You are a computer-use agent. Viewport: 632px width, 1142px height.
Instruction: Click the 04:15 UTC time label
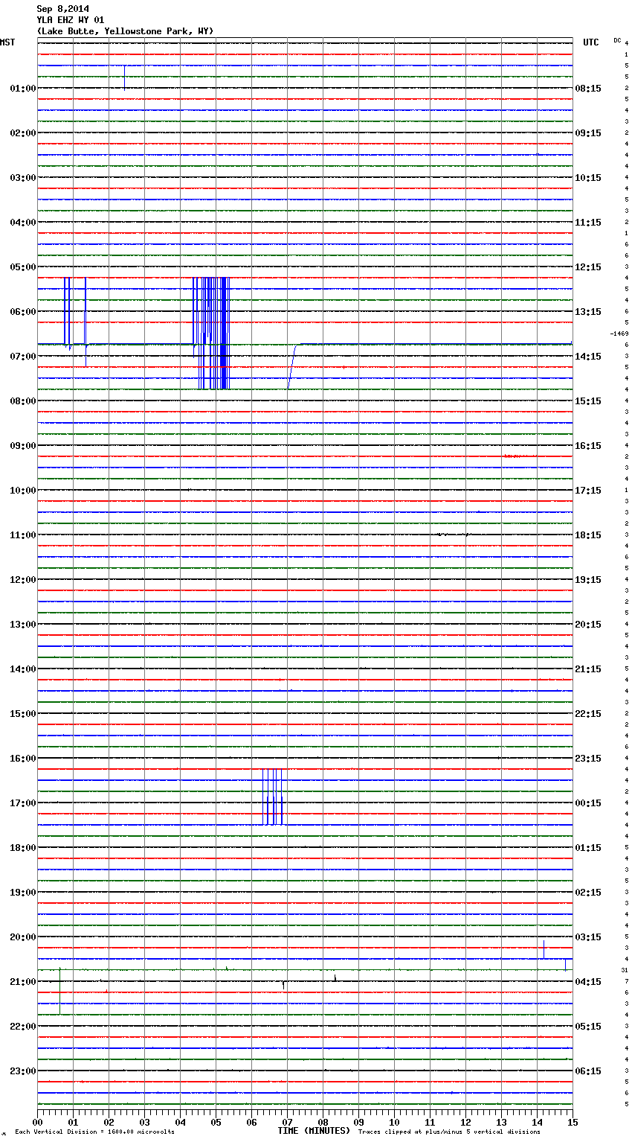point(588,982)
